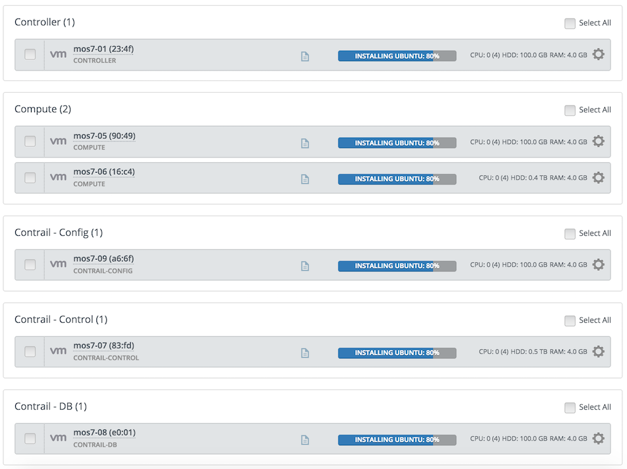Viewport: 627px width, 469px height.
Task: Click Installing Ubuntu progress bar for mos7-05
Action: (x=397, y=143)
